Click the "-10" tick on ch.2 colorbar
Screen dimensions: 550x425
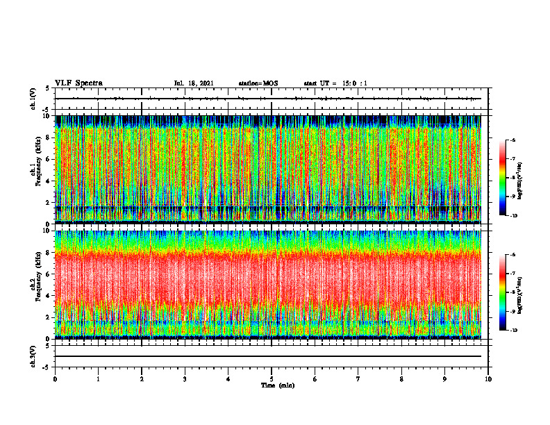pyautogui.click(x=513, y=331)
